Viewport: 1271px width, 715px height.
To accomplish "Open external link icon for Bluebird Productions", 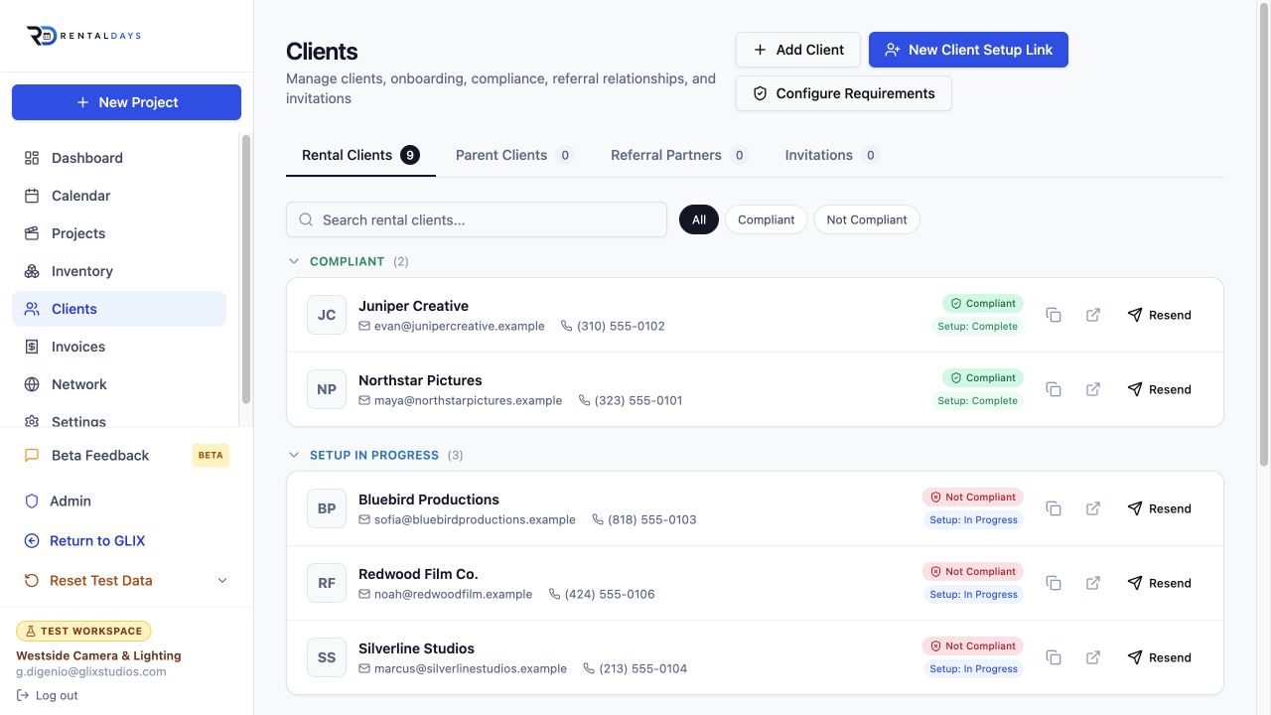I will [1093, 508].
